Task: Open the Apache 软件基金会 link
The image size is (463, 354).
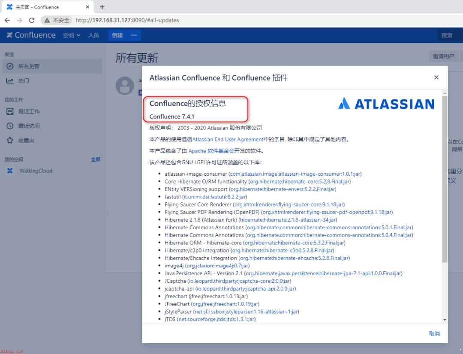Action: [211, 151]
